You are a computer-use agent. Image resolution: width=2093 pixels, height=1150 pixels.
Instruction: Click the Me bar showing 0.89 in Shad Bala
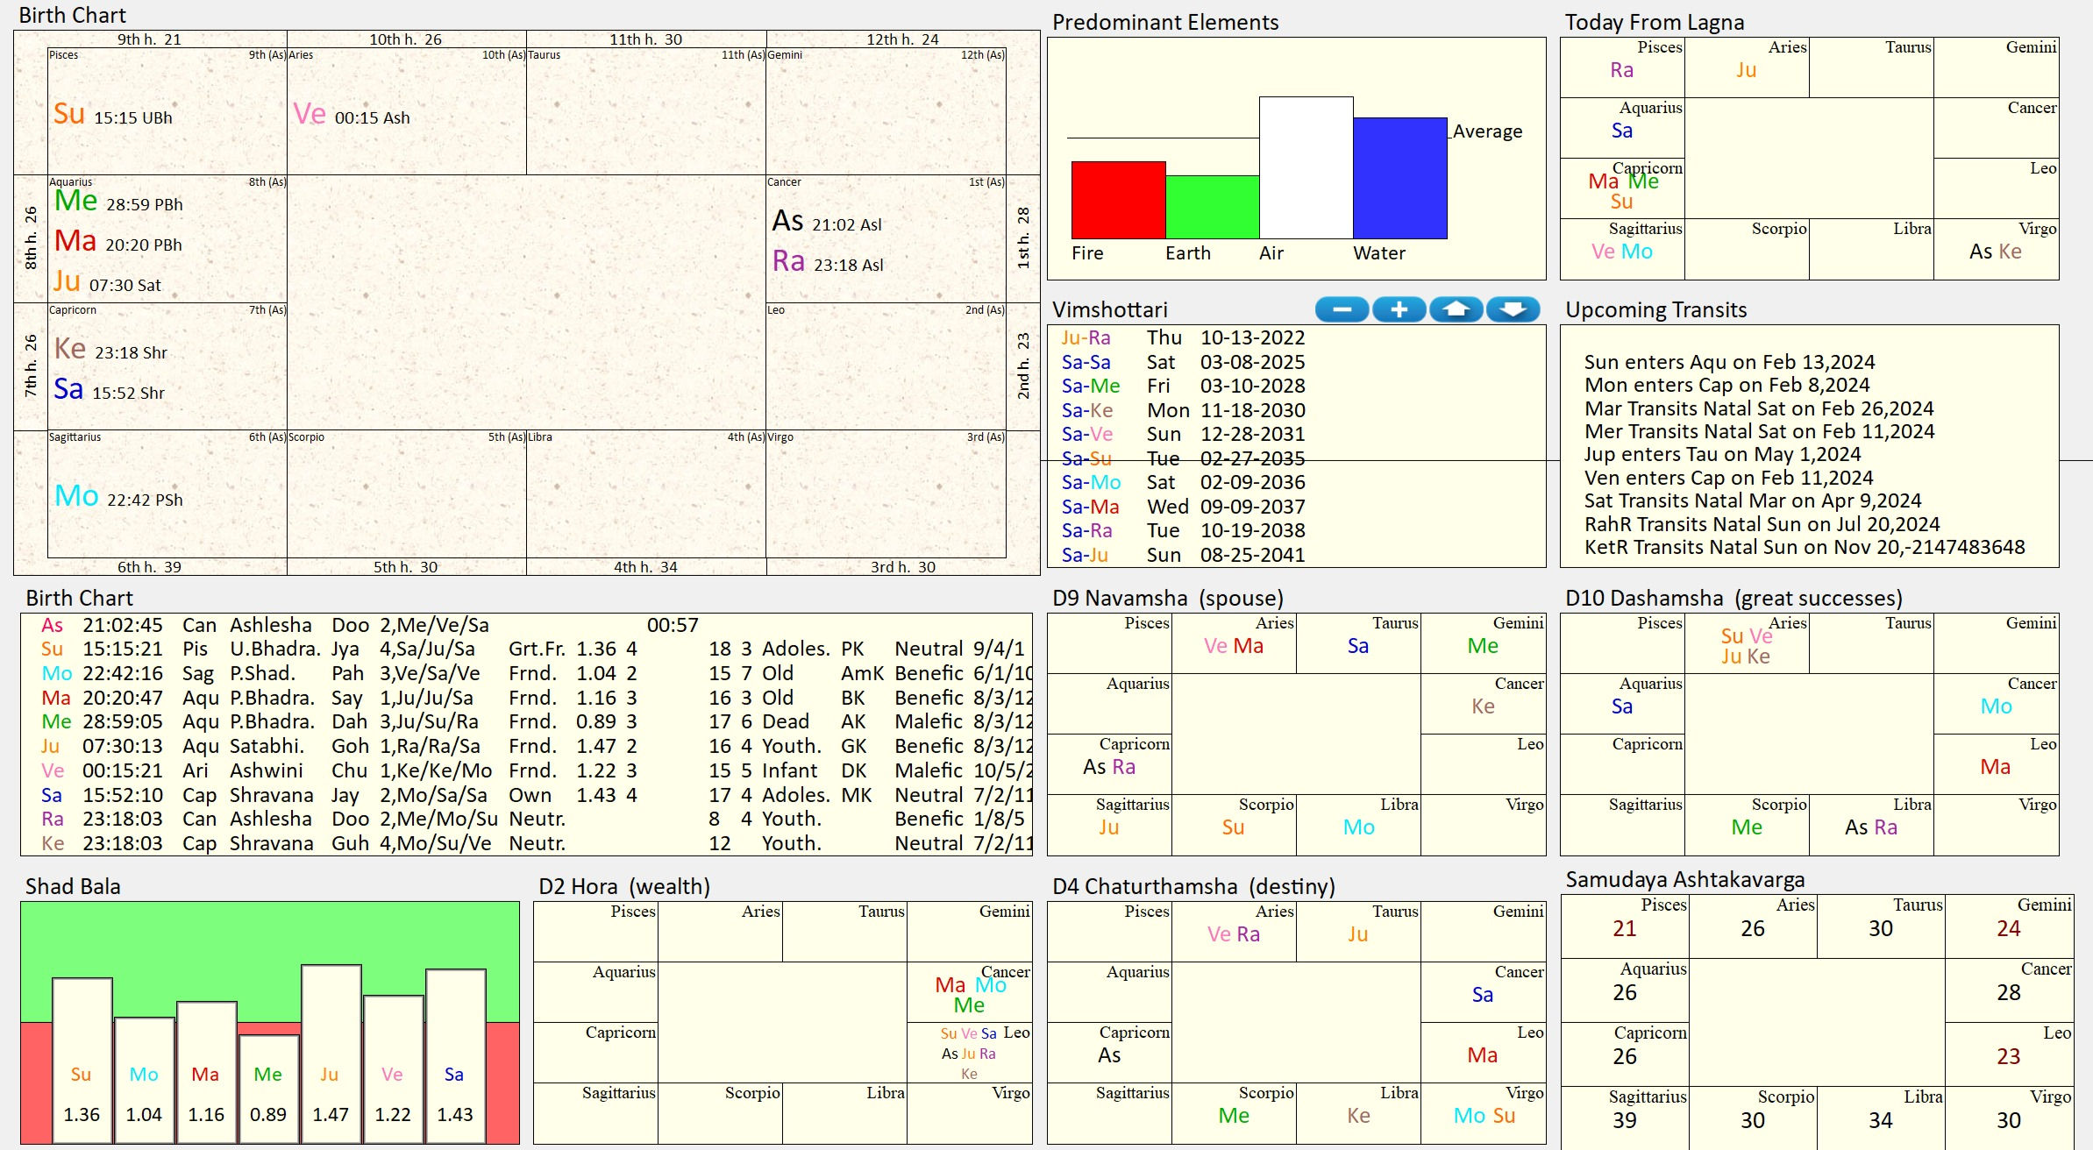pyautogui.click(x=268, y=1087)
